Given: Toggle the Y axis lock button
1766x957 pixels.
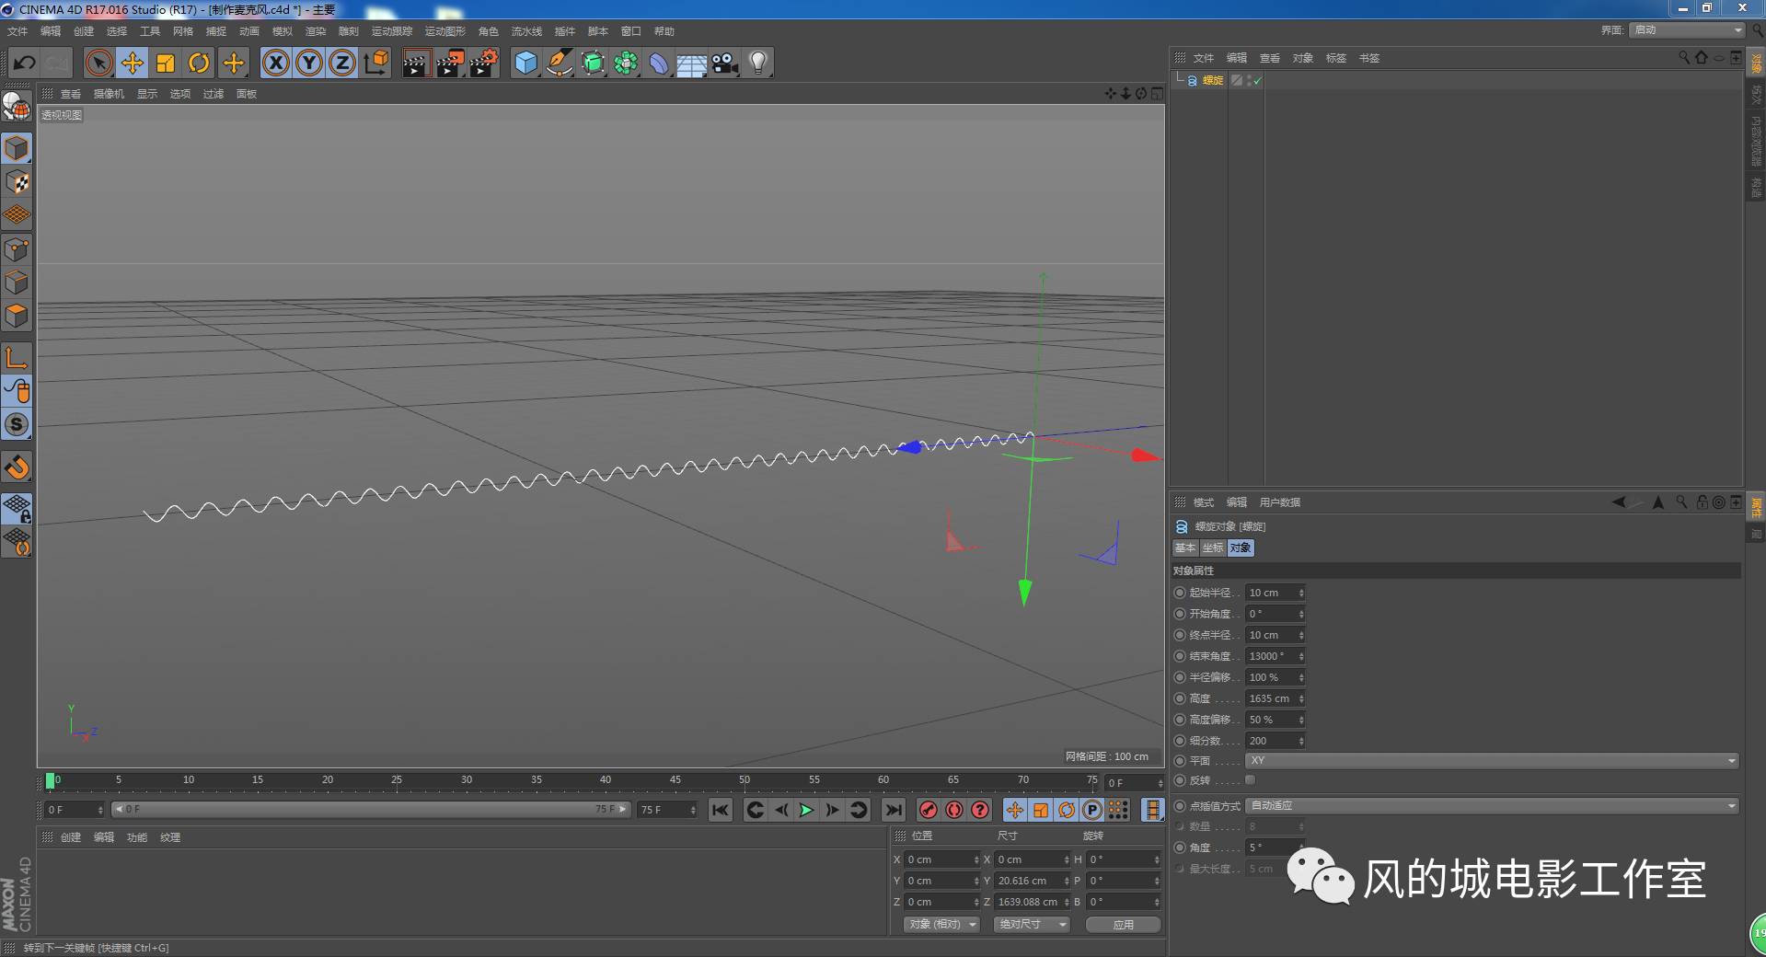Looking at the screenshot, I should point(308,63).
